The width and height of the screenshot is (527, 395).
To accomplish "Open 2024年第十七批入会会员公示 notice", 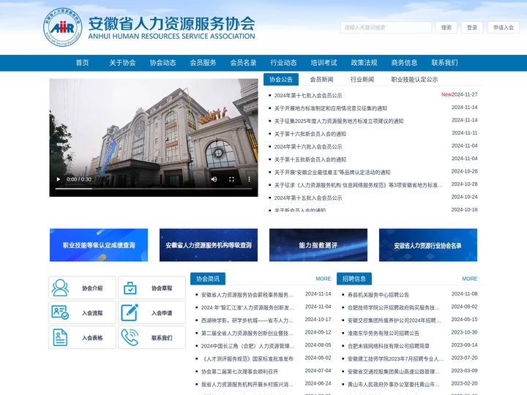I will [308, 95].
